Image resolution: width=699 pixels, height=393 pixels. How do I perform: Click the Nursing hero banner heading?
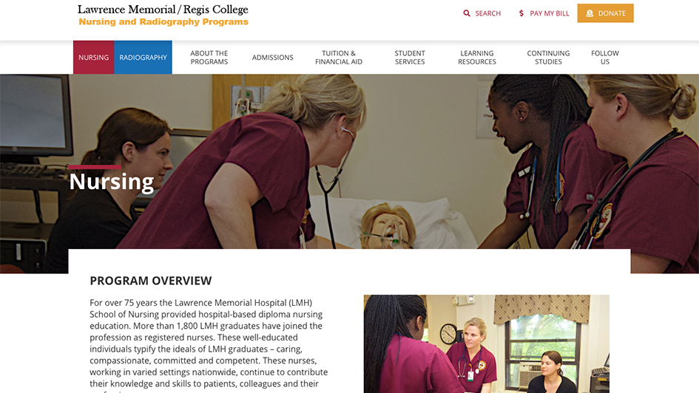pos(112,182)
